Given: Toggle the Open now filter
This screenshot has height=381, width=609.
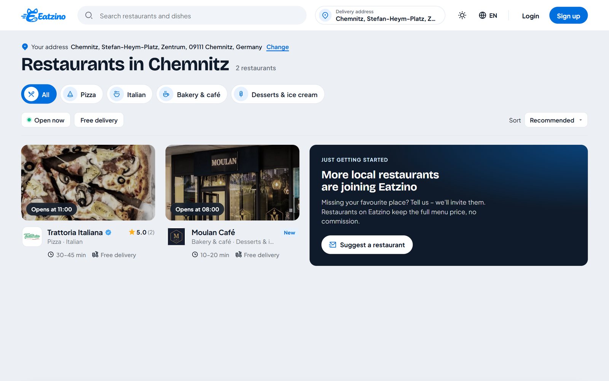Looking at the screenshot, I should point(46,120).
